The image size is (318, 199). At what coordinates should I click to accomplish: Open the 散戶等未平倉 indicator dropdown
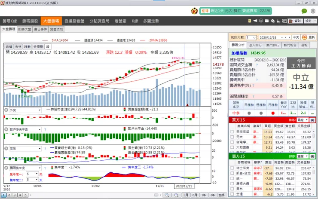click(25, 129)
